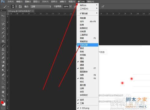Image resolution: width=150 pixels, height=110 pixels.
Task: Select the Brush tool in toolbox
Action: pyautogui.click(x=3, y=45)
